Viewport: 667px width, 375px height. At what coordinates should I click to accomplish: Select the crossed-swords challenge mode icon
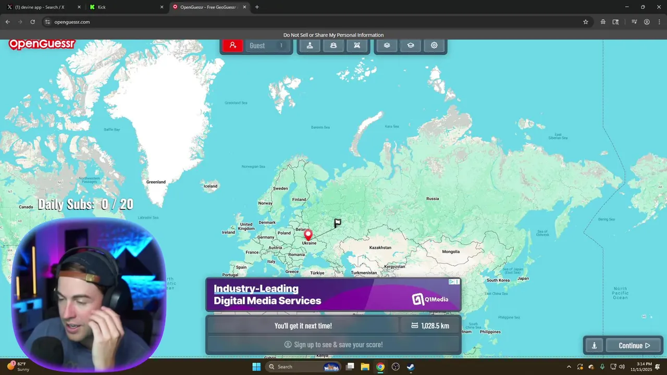[x=357, y=45]
